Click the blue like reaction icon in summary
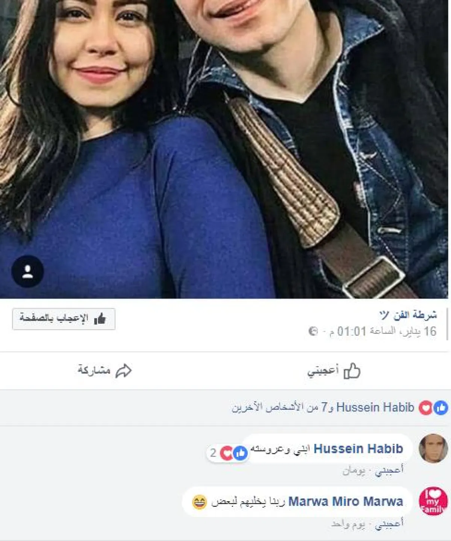The height and width of the screenshot is (541, 451). (441, 408)
